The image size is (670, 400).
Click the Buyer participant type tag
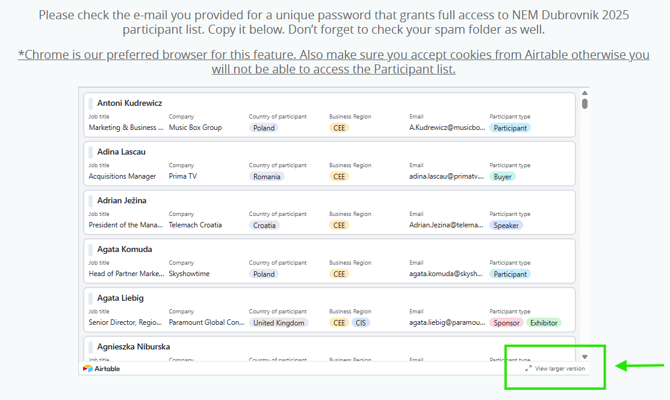(503, 176)
